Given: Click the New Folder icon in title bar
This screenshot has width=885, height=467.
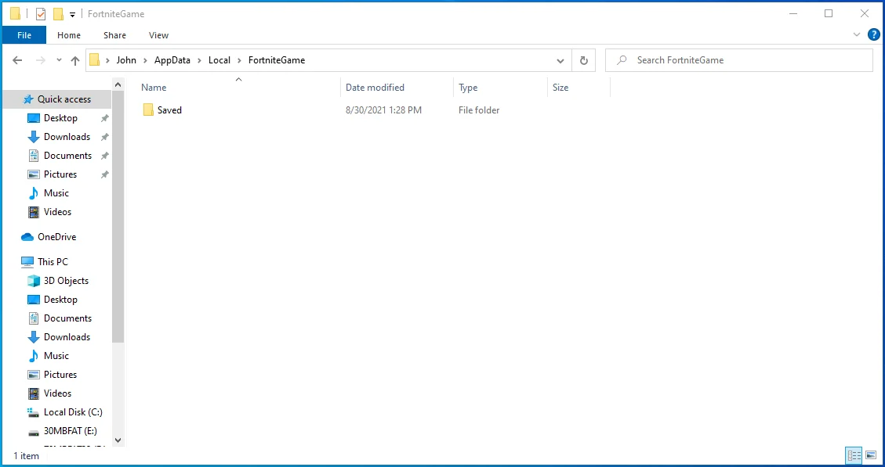Looking at the screenshot, I should pyautogui.click(x=58, y=14).
